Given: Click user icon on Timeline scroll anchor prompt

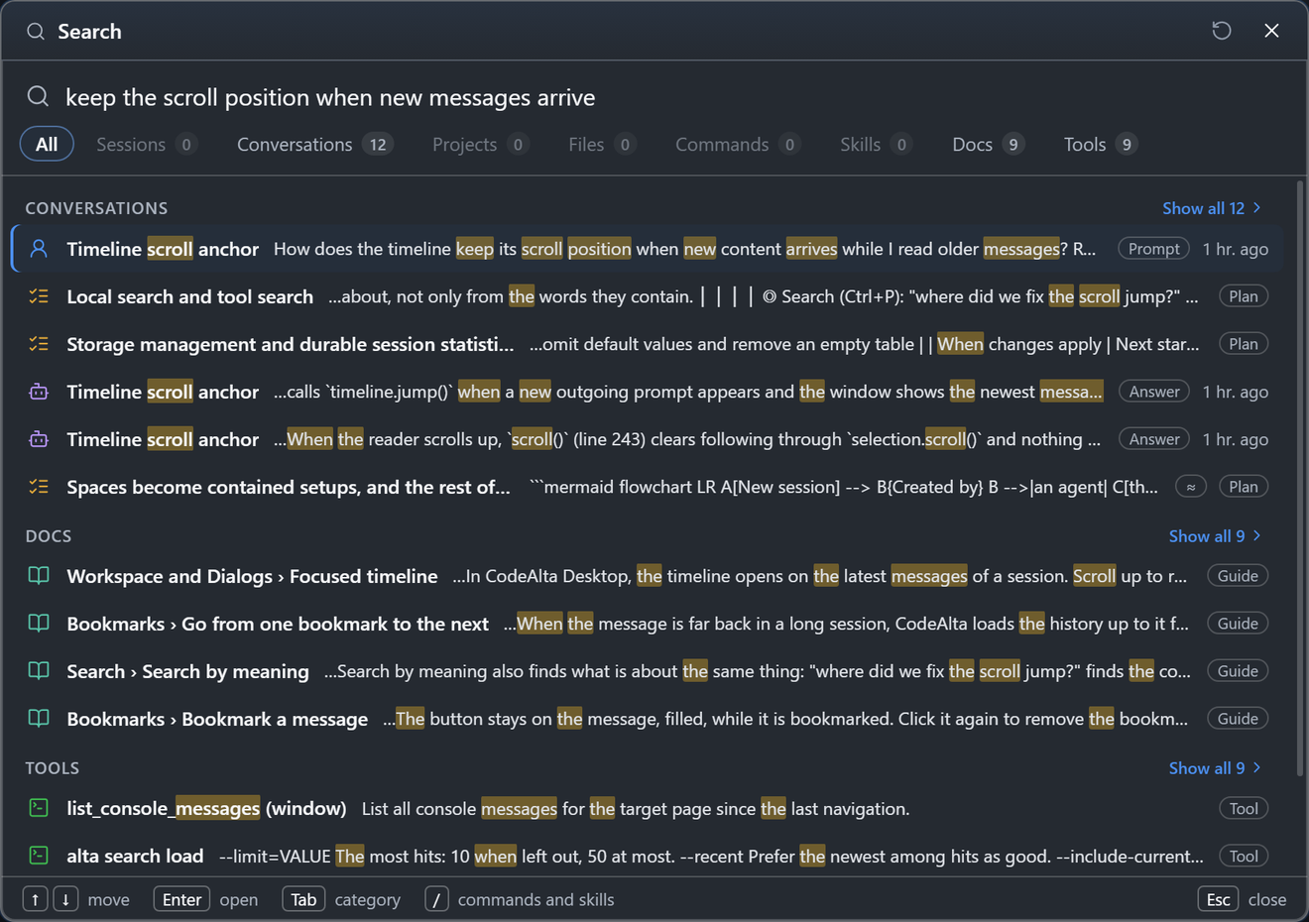Looking at the screenshot, I should click(x=39, y=249).
